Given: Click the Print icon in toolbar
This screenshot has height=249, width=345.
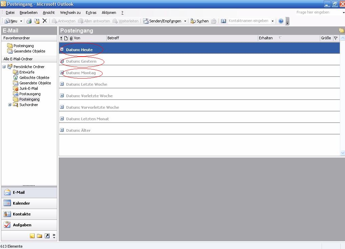Looking at the screenshot, I should pos(29,21).
